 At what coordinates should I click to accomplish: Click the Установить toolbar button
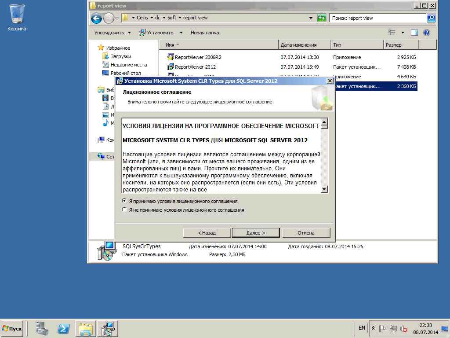click(x=156, y=33)
